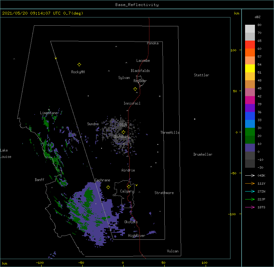
Task: Click the Limestone label
Action: [x=49, y=113]
